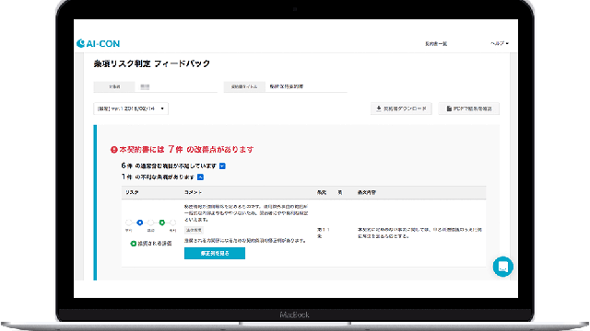Click the page heading Feedback title
Viewport: 590px width, 331px height.
click(x=151, y=63)
